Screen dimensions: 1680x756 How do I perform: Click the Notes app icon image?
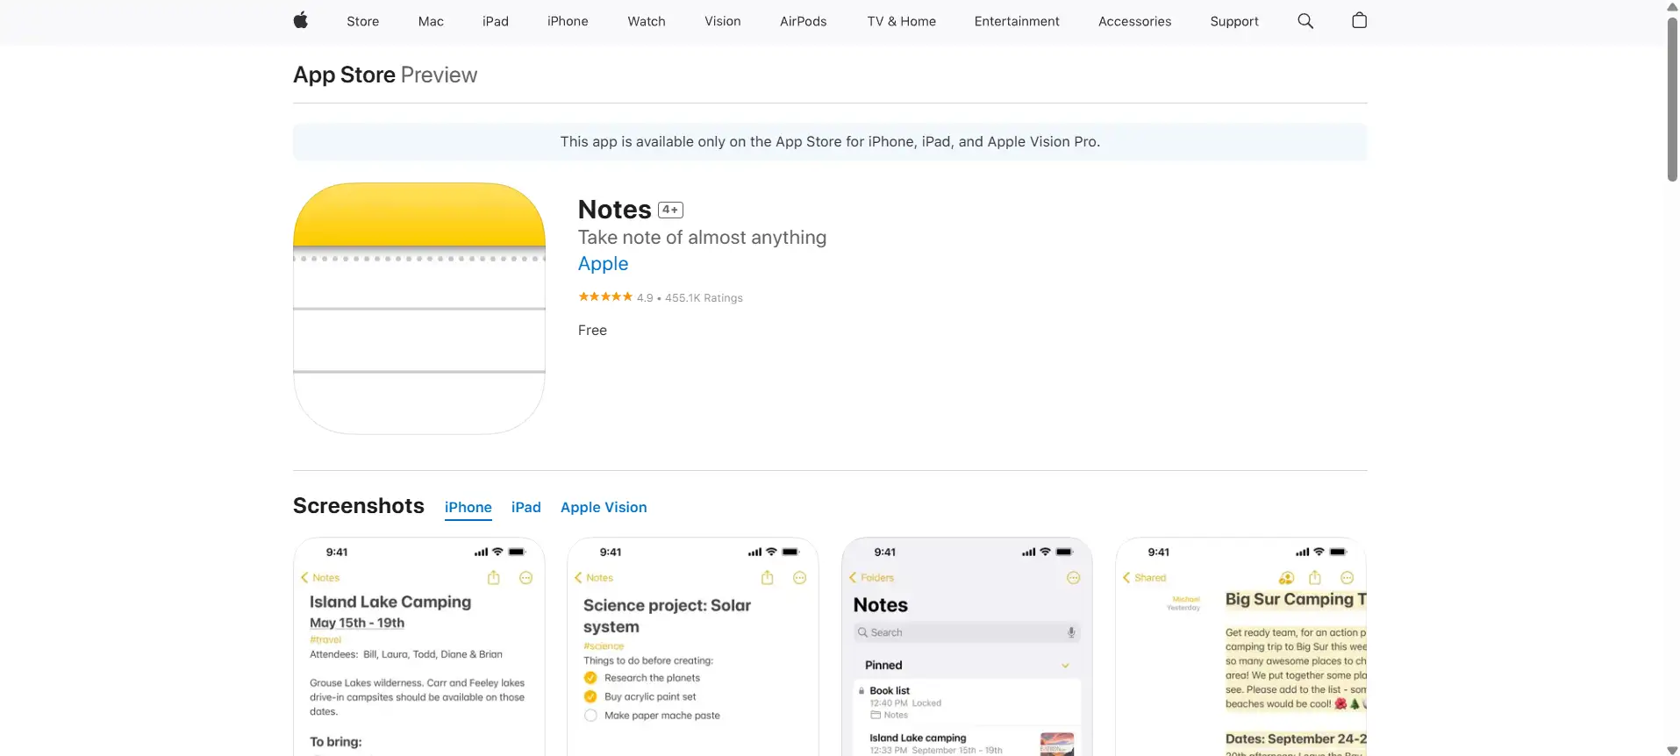click(x=419, y=308)
